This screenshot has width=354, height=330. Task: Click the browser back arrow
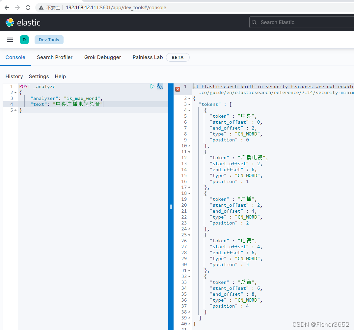[x=7, y=8]
